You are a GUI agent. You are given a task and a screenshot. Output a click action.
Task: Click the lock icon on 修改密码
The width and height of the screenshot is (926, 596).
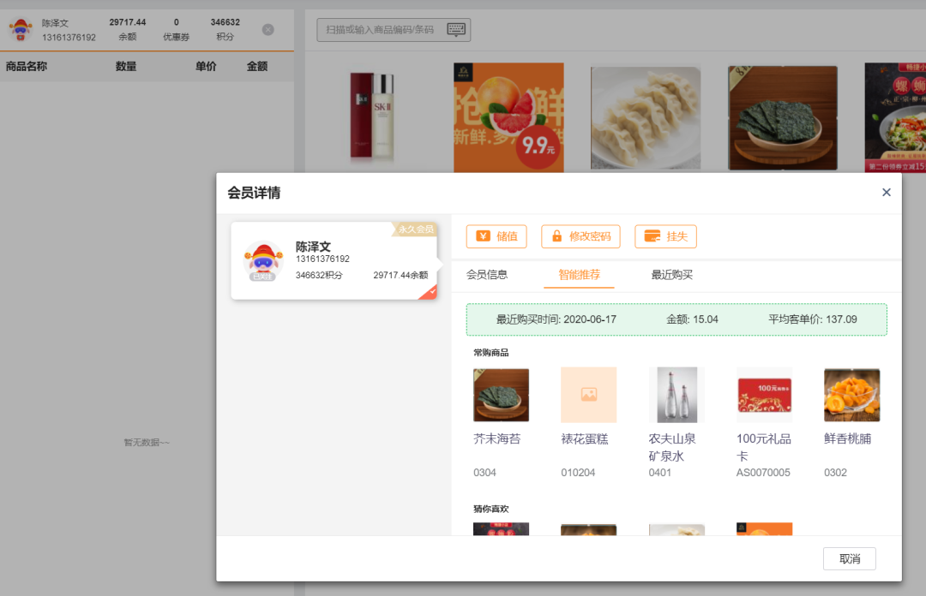(556, 236)
